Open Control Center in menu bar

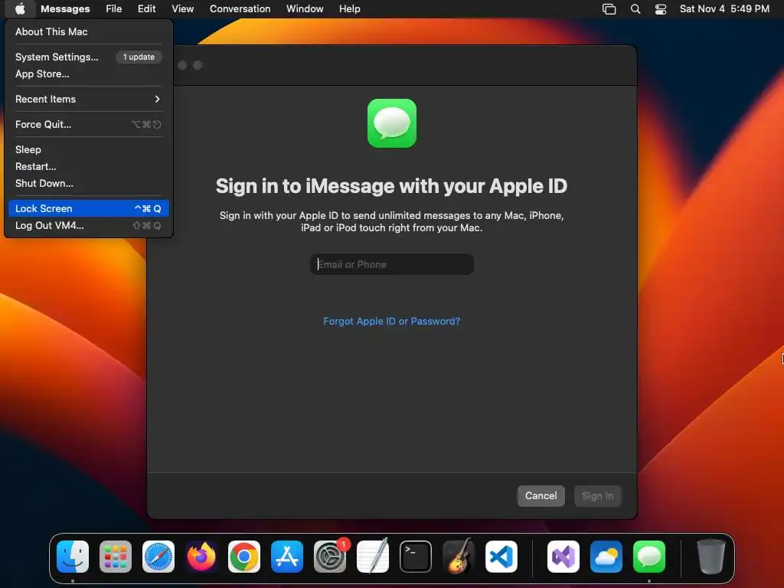[661, 9]
